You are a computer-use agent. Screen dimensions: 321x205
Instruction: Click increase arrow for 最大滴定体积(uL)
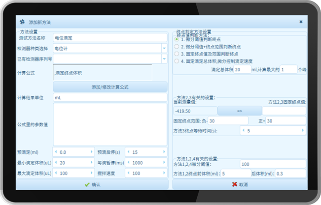coord(91,174)
